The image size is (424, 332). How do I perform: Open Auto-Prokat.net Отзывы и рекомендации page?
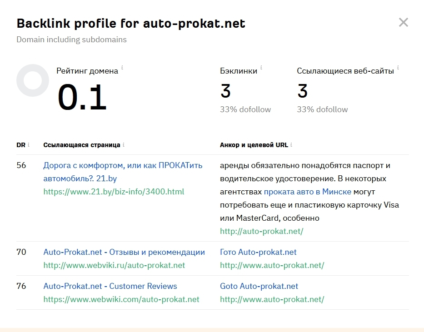124,252
